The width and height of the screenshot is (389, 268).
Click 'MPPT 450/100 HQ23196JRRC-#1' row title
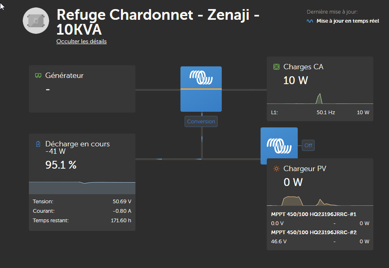(x=313, y=214)
